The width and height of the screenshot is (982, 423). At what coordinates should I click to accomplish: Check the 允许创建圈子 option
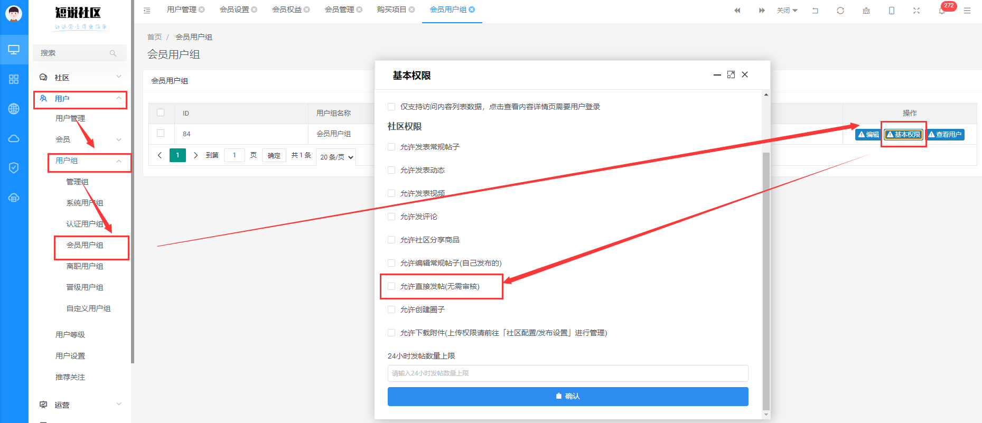coord(391,309)
